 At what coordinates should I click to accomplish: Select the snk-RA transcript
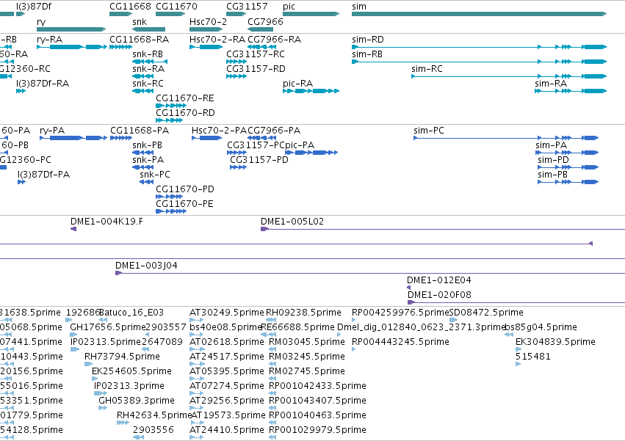click(142, 76)
